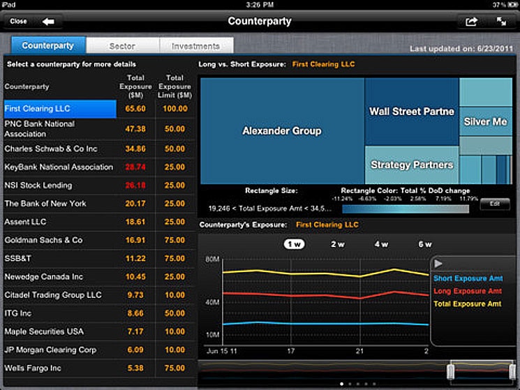Open the Investments tab
The image size is (520, 390).
coord(196,46)
